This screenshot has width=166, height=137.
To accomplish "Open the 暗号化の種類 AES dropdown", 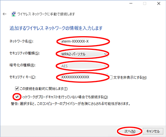I will tap(84, 66).
